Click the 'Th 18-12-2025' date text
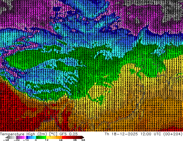Viewport: 183px width, 141px height. tap(121, 134)
